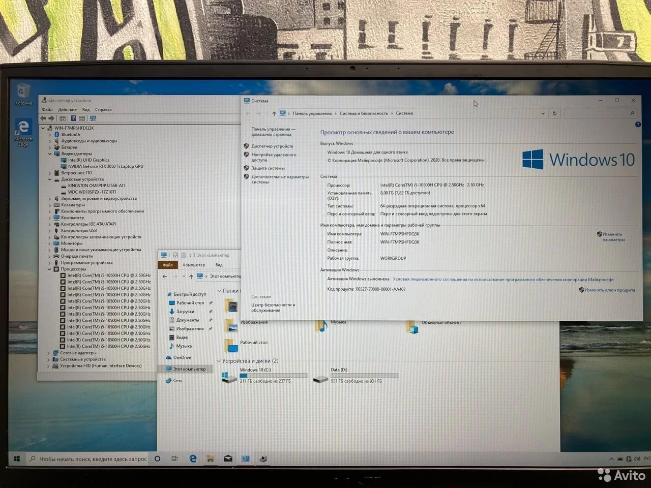Open the Mail app on the taskbar

[x=228, y=459]
